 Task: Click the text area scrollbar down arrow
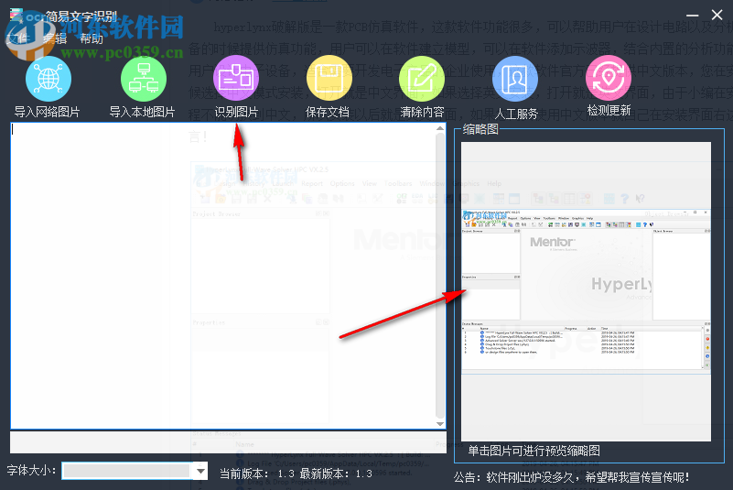pos(440,423)
